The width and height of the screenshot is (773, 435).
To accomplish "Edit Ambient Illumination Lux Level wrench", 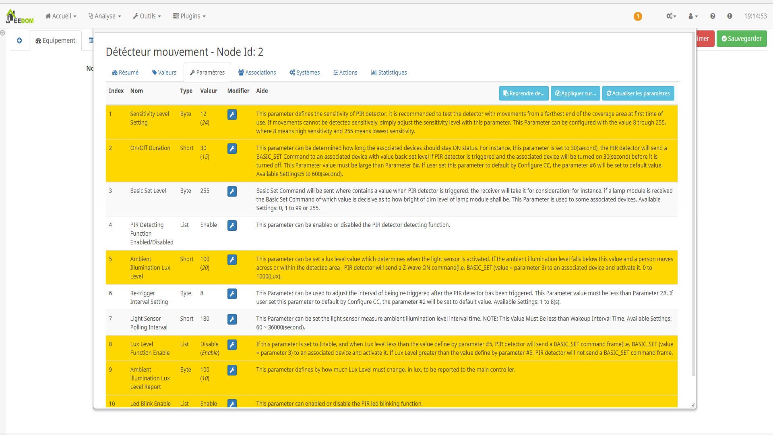I will [232, 260].
